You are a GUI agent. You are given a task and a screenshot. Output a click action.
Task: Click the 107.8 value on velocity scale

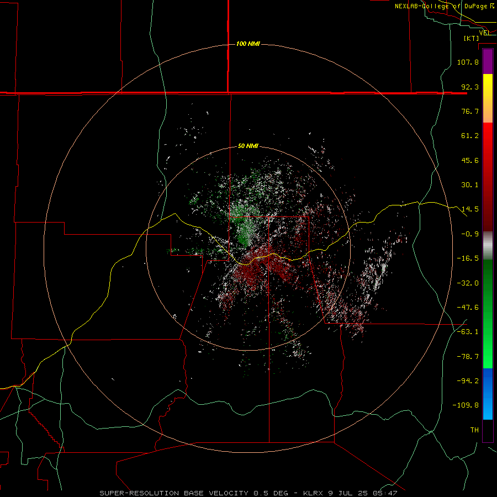(x=468, y=62)
